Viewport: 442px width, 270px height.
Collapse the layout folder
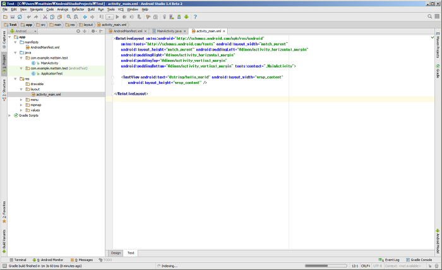click(21, 89)
